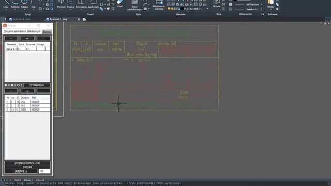The image size is (331, 186).
Task: Activate the Przesuń (move) command
Action: point(61,4)
